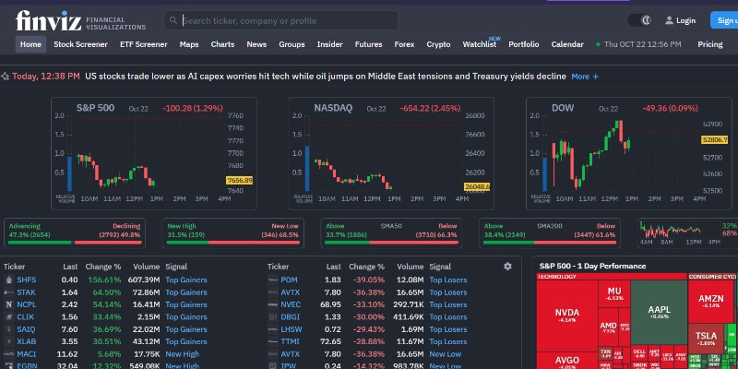Click the star icon beside today's headline
This screenshot has height=369, width=738.
5,77
